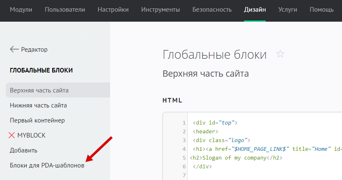Viewport: 342px width, 180px height.
Task: Select the Дизайн menu tab
Action: (x=255, y=9)
